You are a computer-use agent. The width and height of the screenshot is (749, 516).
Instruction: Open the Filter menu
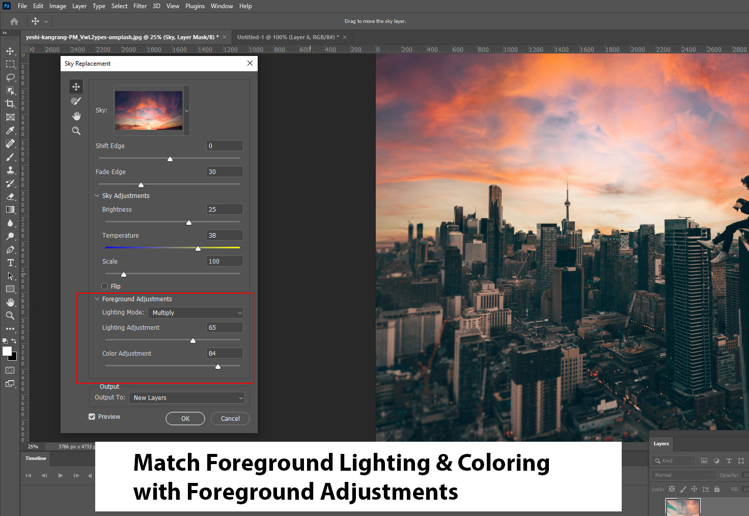coord(140,6)
